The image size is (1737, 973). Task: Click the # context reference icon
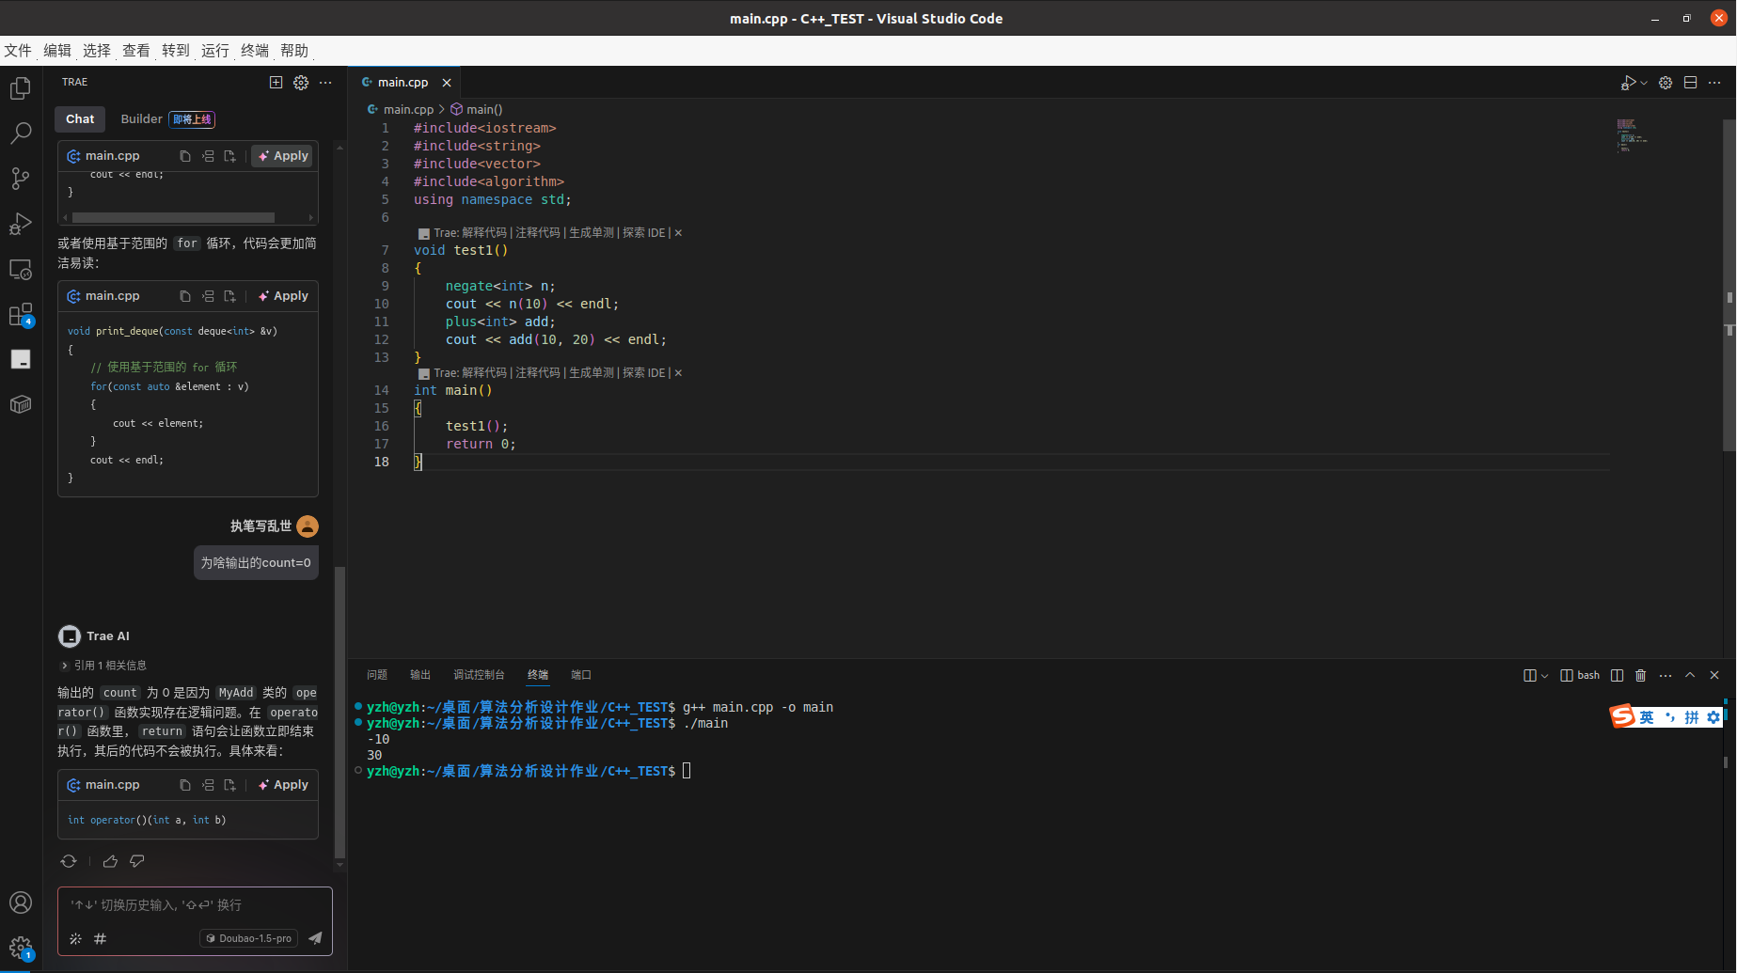click(x=100, y=938)
